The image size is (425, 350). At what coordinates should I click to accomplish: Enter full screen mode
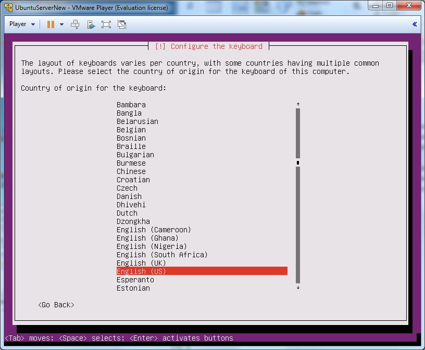[x=106, y=24]
